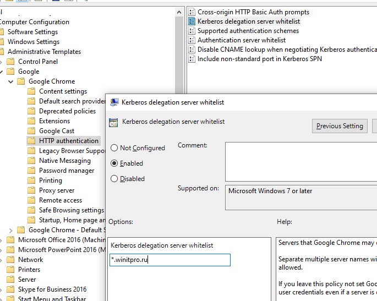This screenshot has width=377, height=301.
Task: Click policy icon beside Include non-standard port
Action: pos(192,59)
